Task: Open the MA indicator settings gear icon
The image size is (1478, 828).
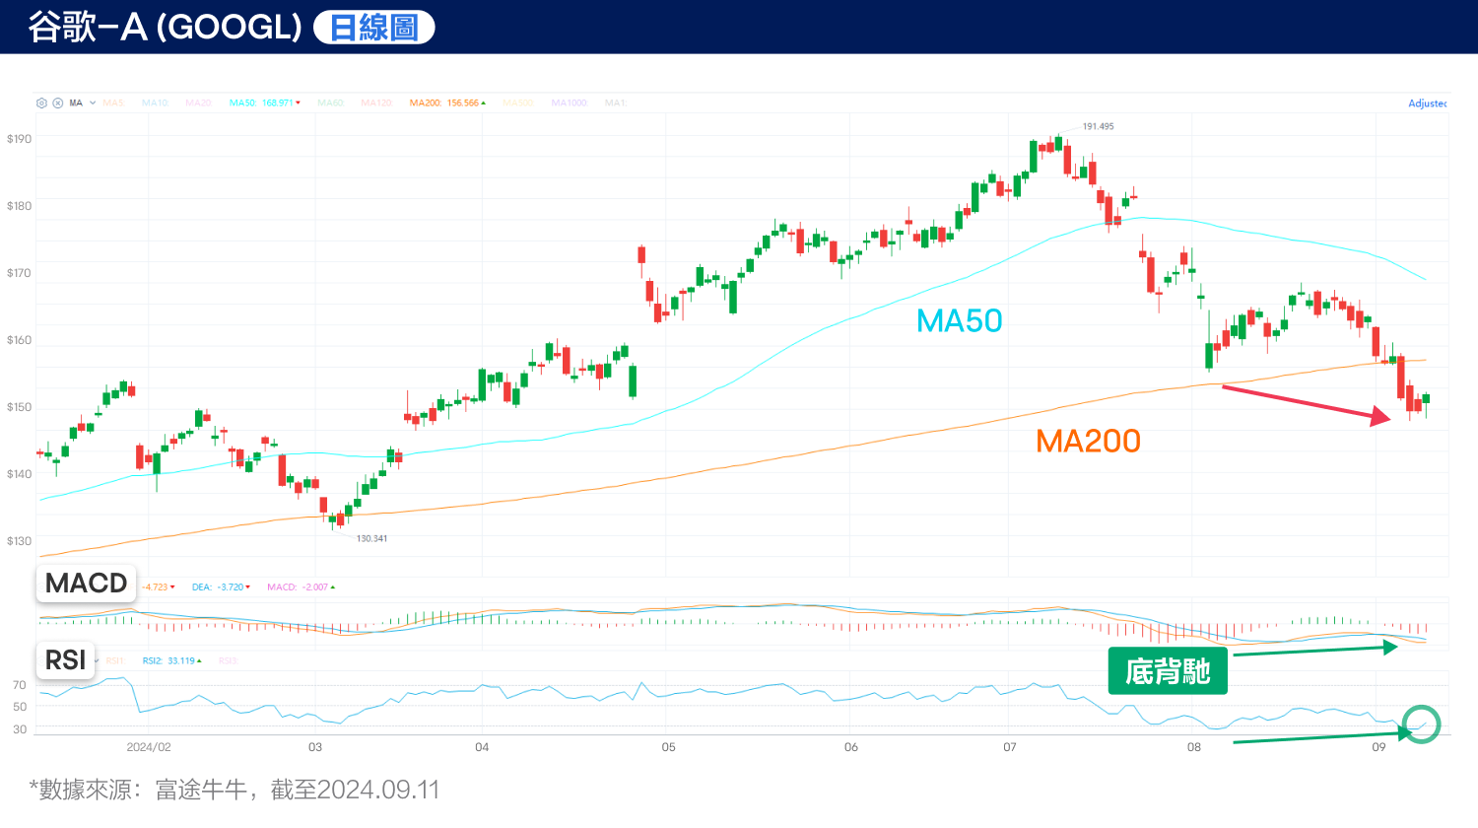Action: click(x=42, y=102)
